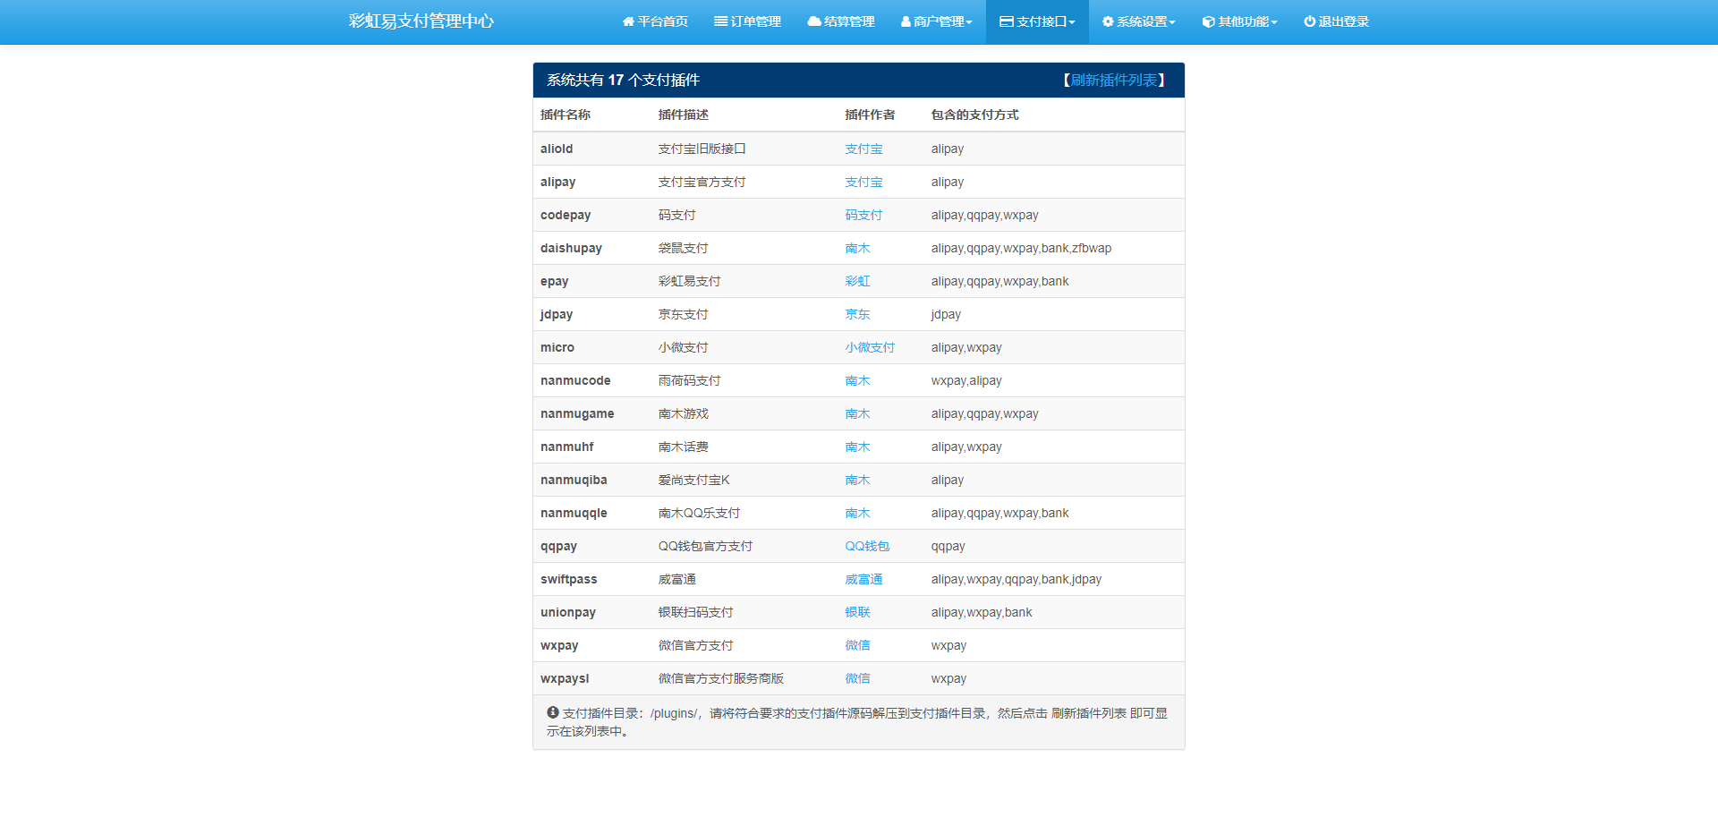
Task: Click description 南木QQ乐支付
Action: (699, 514)
